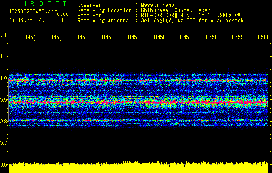Select the Receiver label line
Screen dimensions: 272x173
coord(90,16)
